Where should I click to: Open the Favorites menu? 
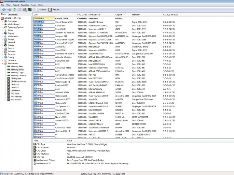tap(25, 5)
